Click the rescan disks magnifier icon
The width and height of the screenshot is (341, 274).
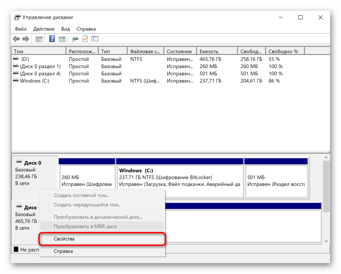(x=75, y=39)
